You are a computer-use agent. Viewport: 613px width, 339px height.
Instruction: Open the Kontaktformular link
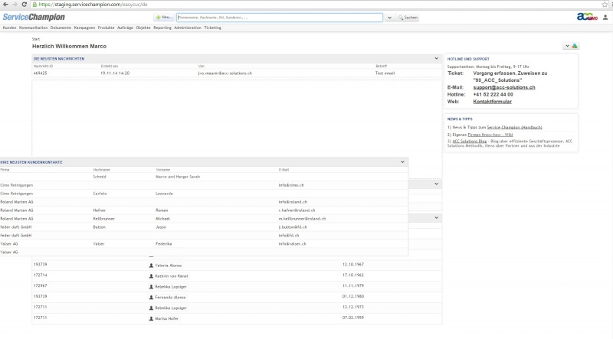pos(492,102)
